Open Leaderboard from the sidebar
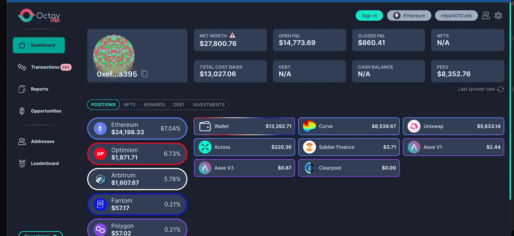 click(45, 163)
